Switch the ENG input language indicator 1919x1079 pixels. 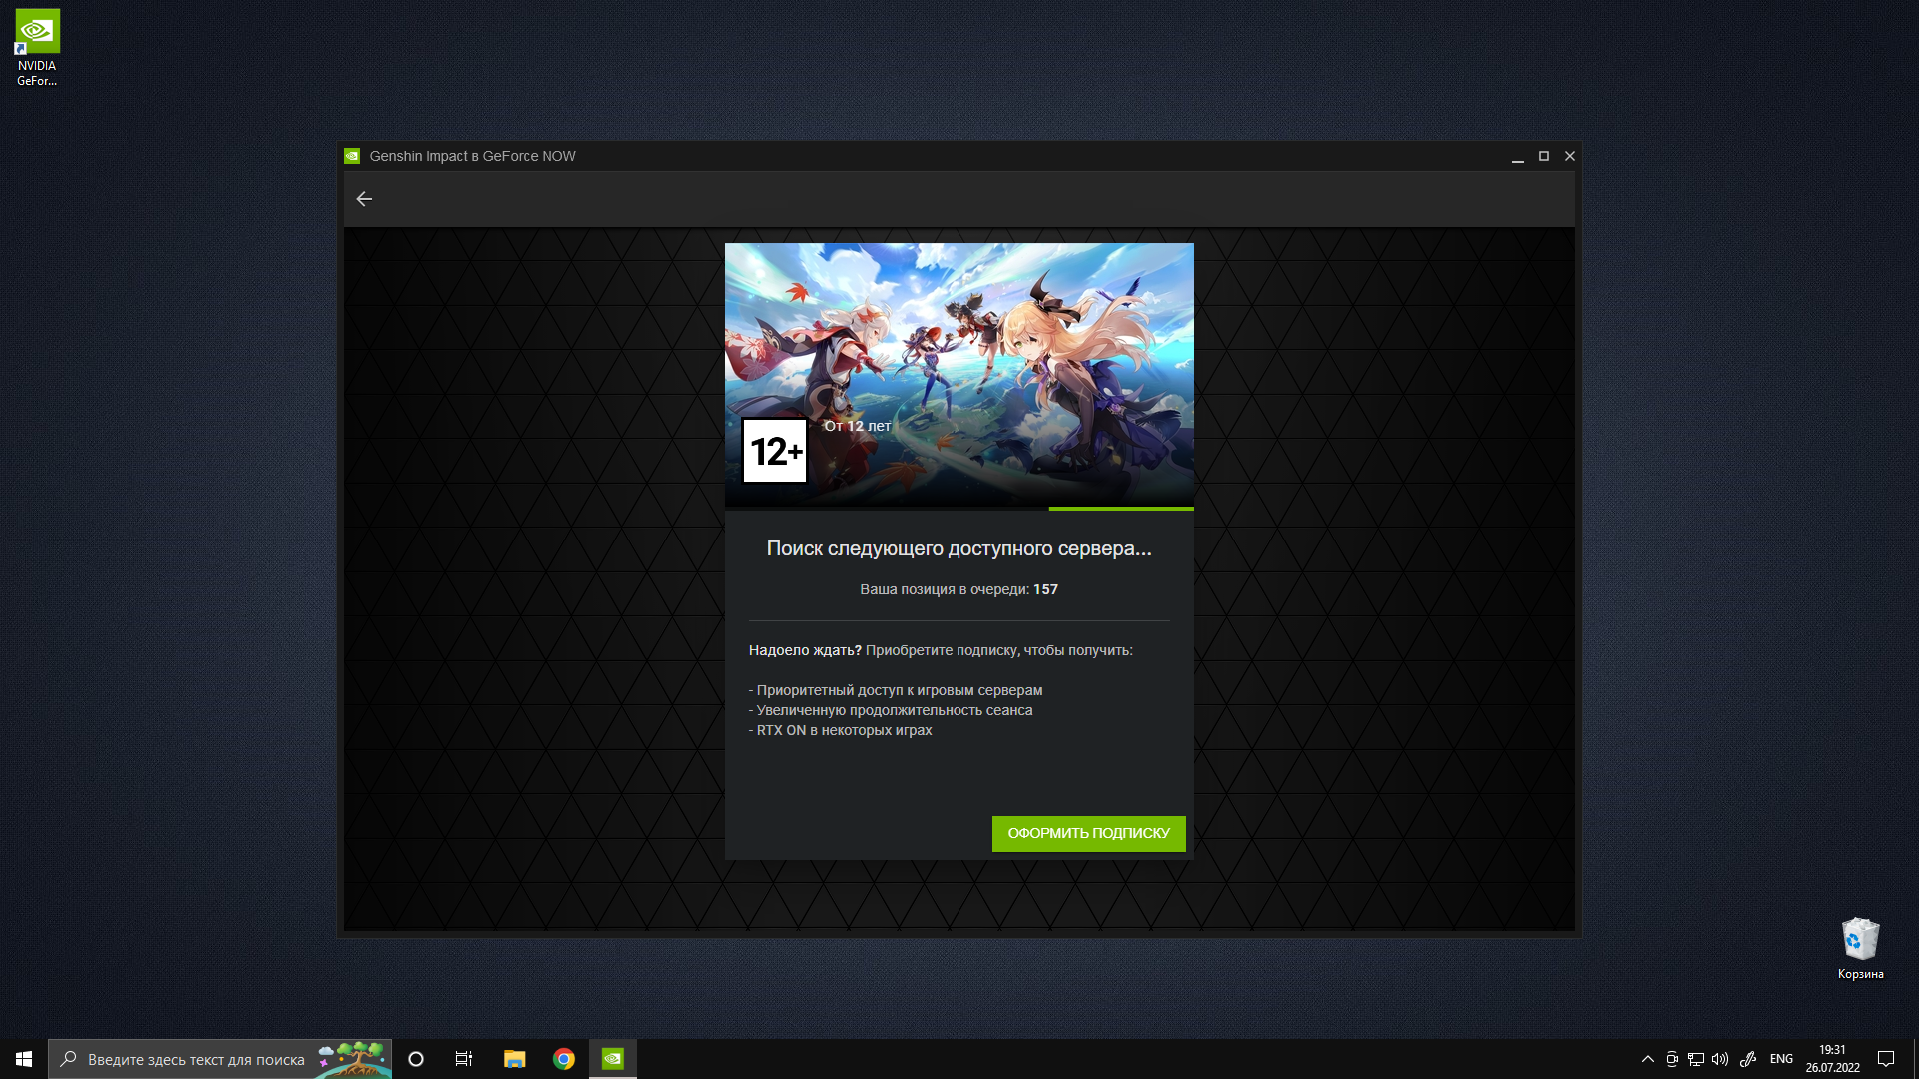(x=1781, y=1059)
